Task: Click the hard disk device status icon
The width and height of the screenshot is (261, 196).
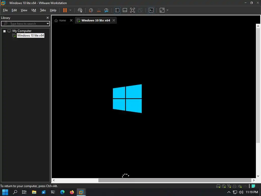Action: click(218, 186)
